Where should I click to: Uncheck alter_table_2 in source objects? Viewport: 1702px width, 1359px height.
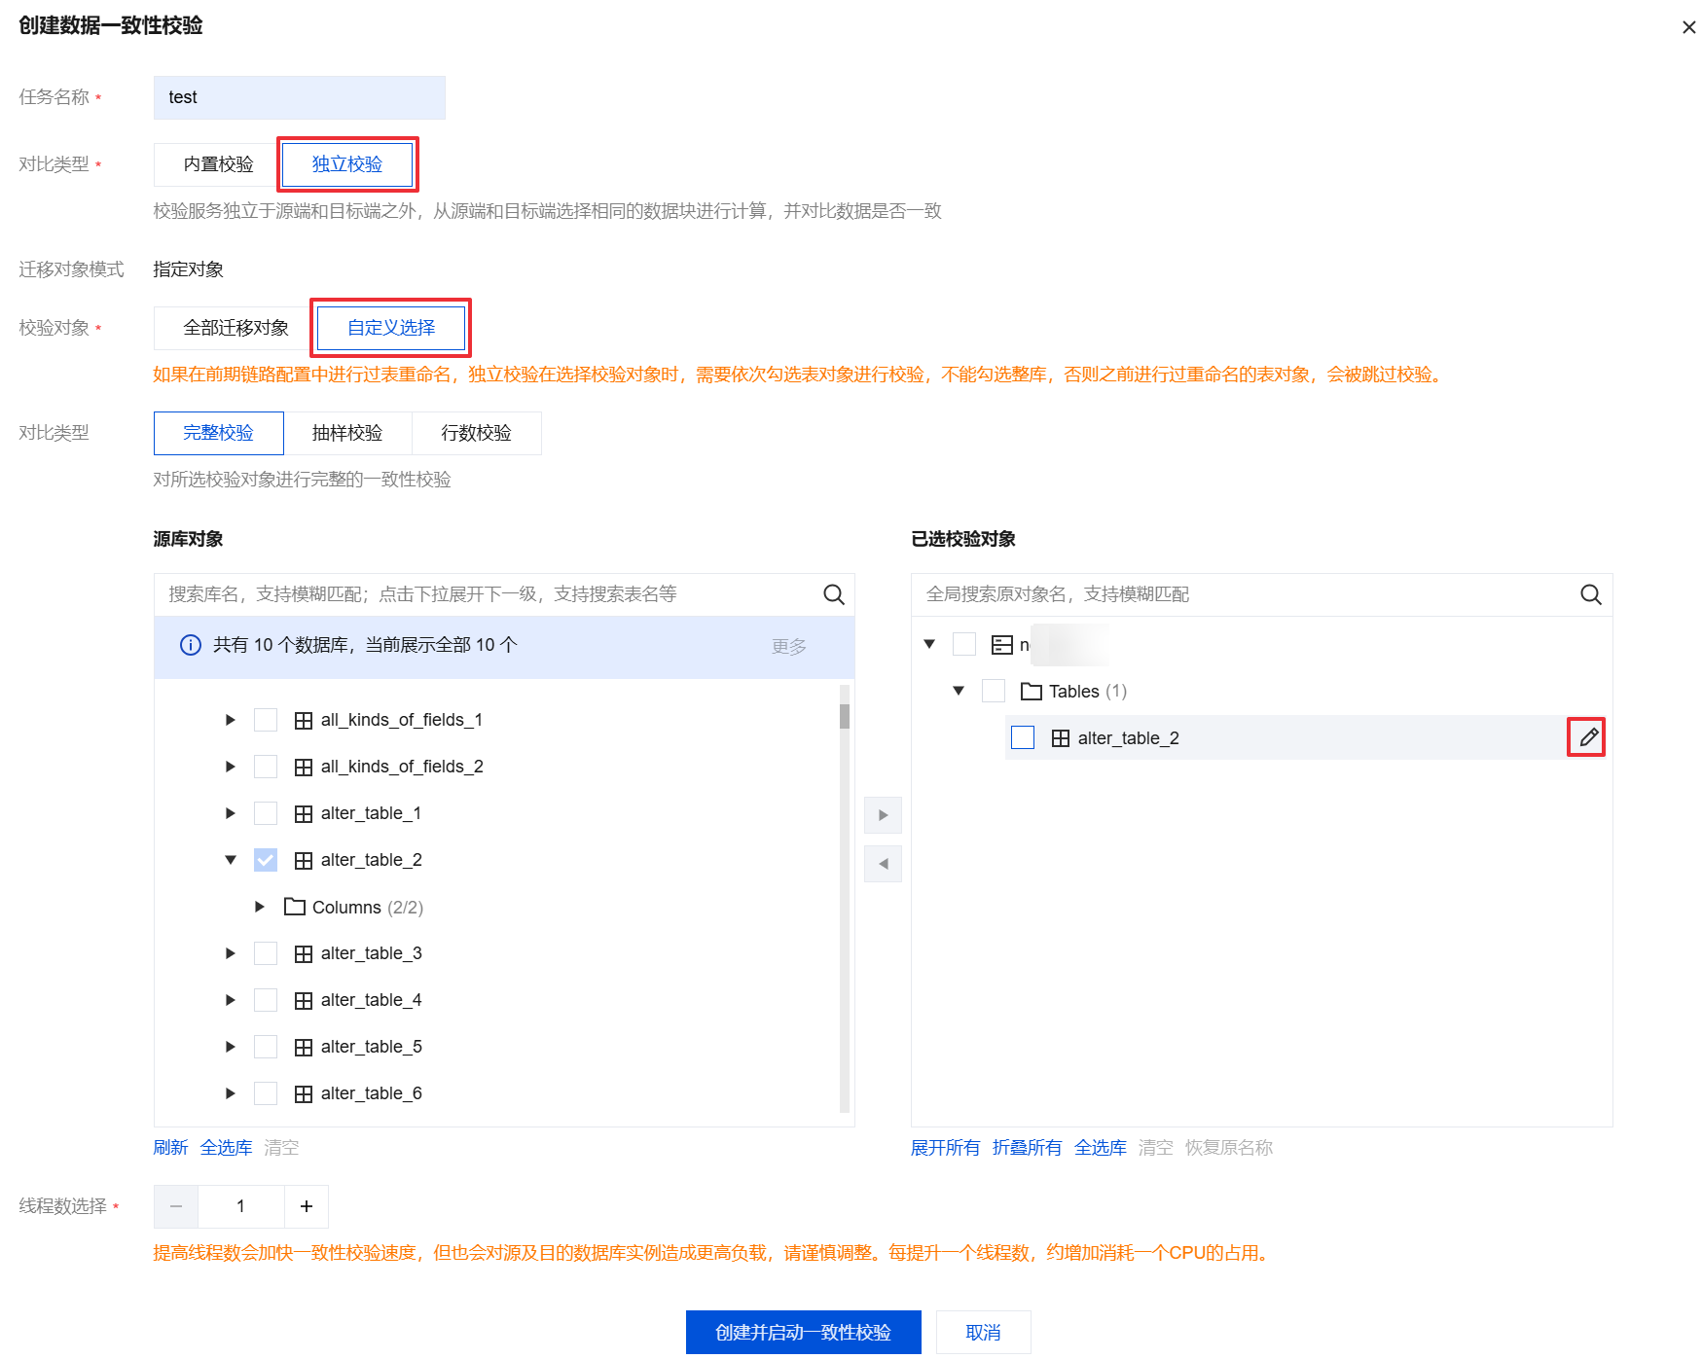click(266, 860)
